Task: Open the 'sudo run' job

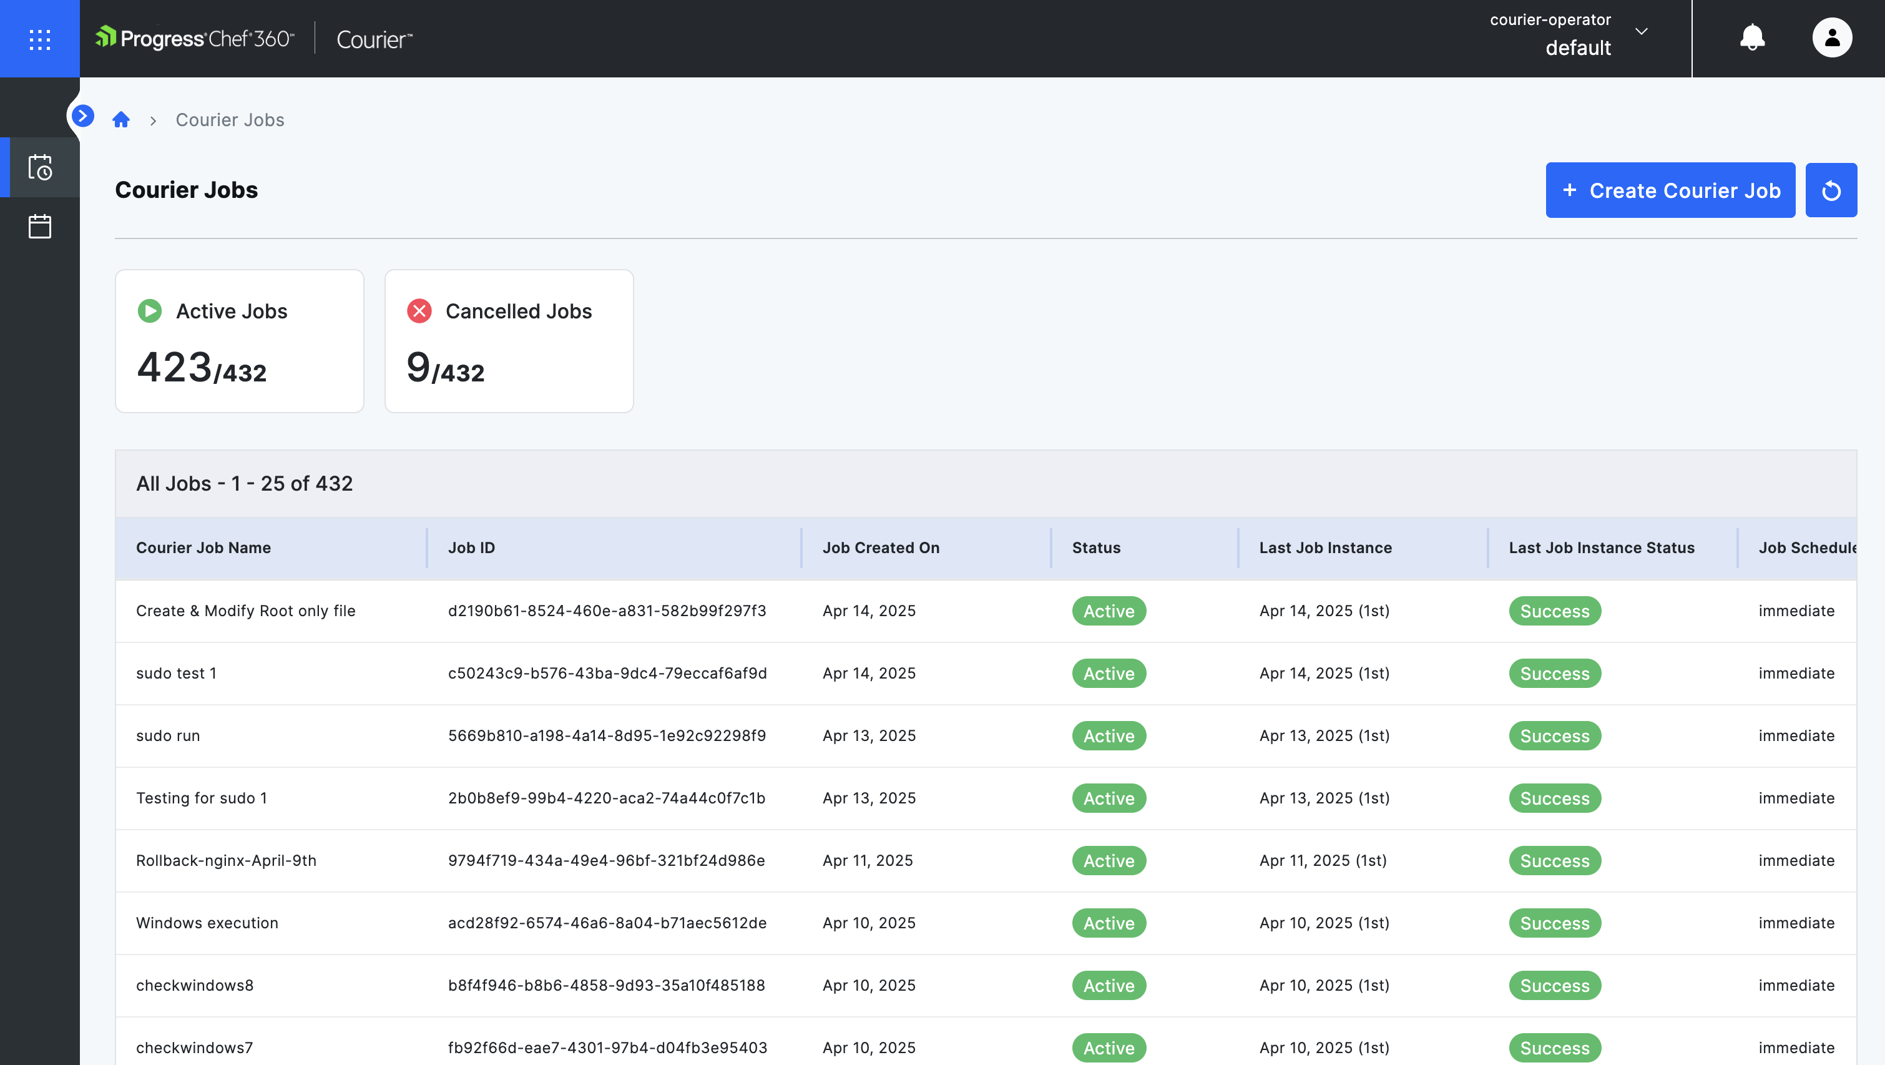Action: (167, 735)
